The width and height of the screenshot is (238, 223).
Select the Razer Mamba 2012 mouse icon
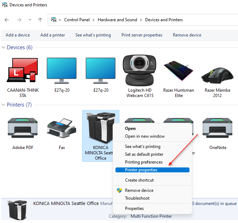(217, 75)
